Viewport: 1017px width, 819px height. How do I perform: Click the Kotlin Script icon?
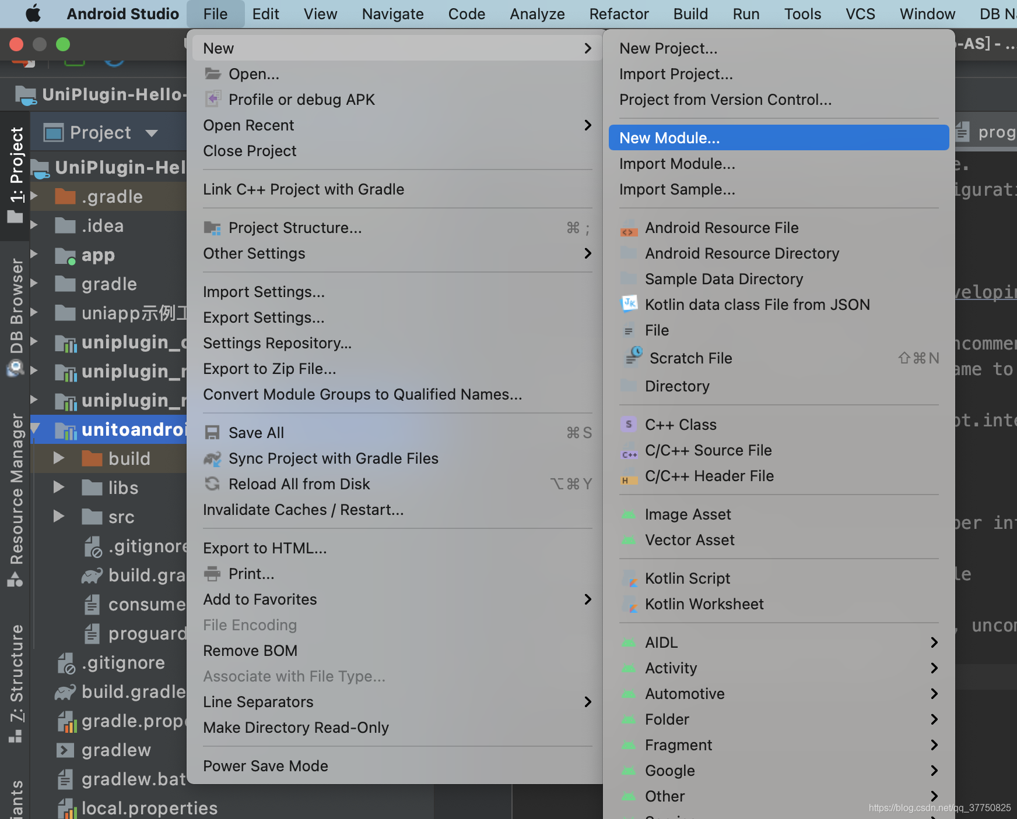click(x=629, y=578)
